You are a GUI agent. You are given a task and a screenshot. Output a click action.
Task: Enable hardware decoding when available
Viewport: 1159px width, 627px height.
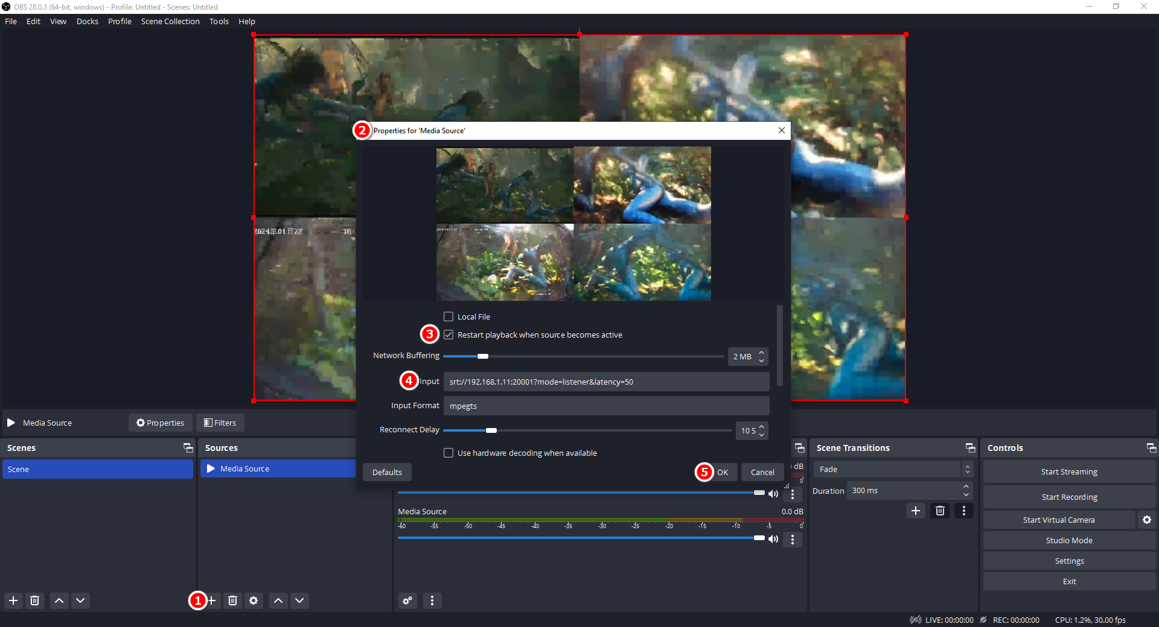pos(449,453)
